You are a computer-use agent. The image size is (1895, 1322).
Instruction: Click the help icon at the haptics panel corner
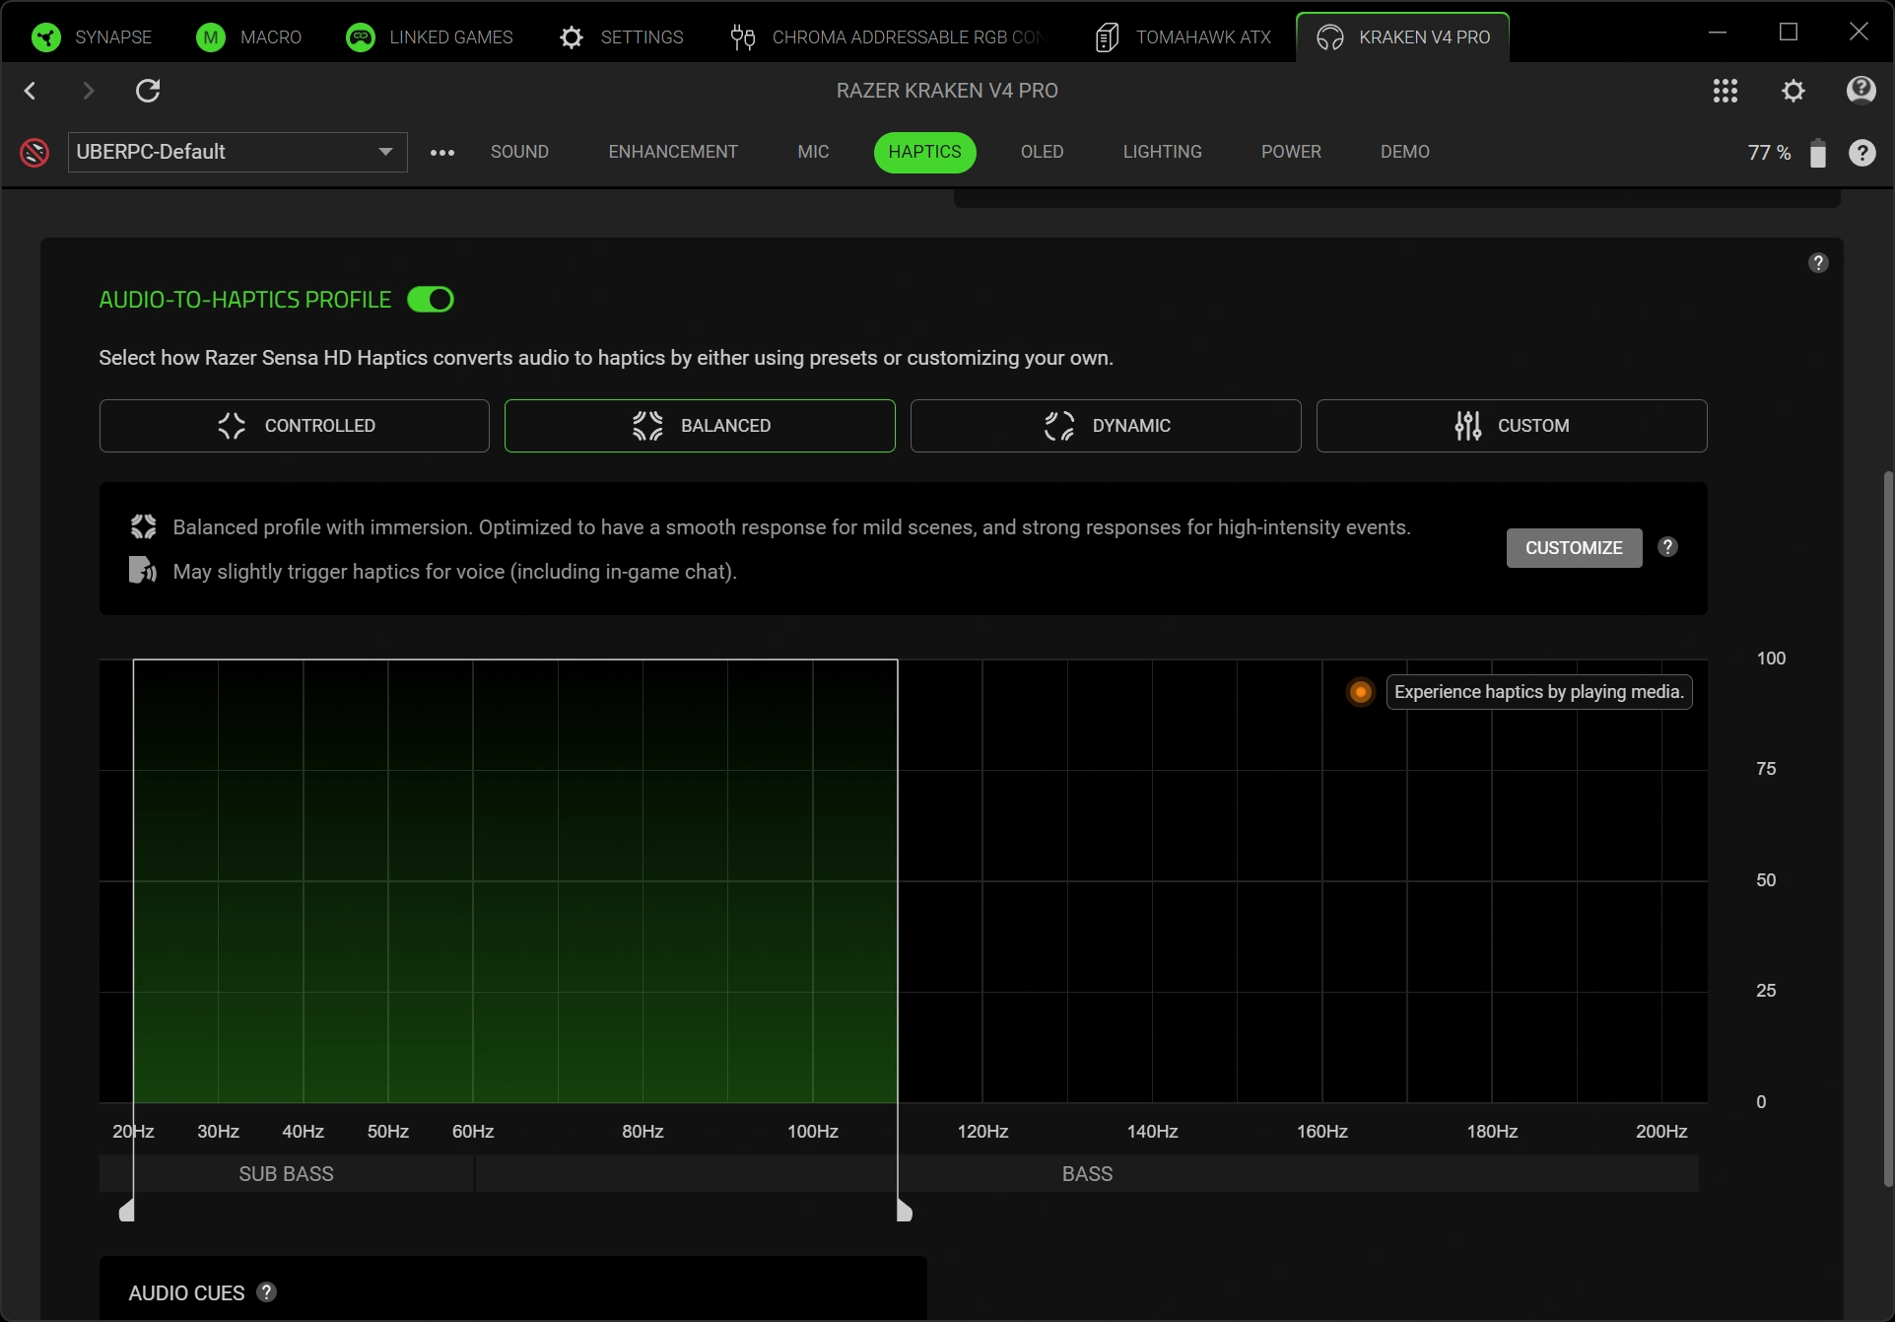[x=1818, y=263]
